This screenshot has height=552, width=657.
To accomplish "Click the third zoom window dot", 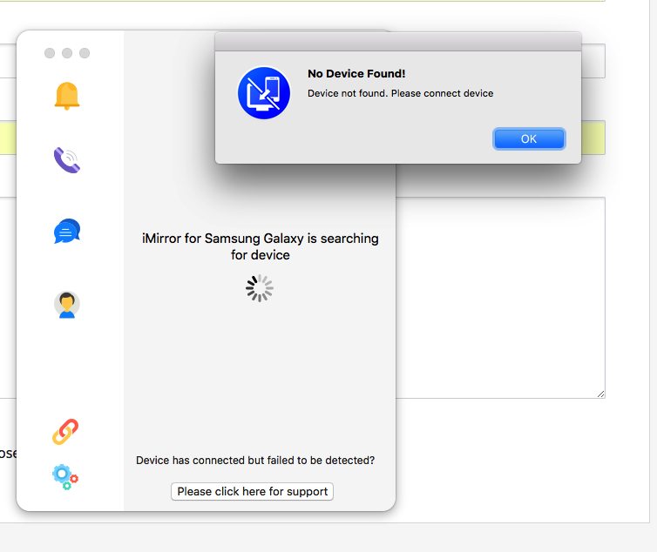I will pos(85,53).
